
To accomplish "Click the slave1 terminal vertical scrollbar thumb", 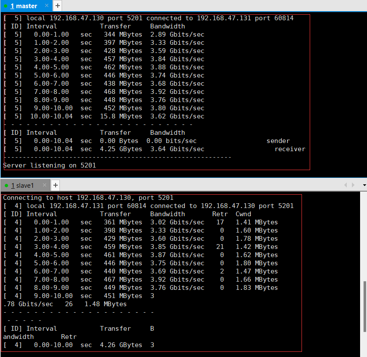I will (x=364, y=307).
